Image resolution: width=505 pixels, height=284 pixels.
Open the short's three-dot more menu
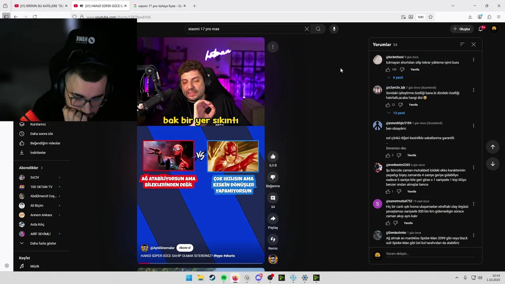(273, 47)
